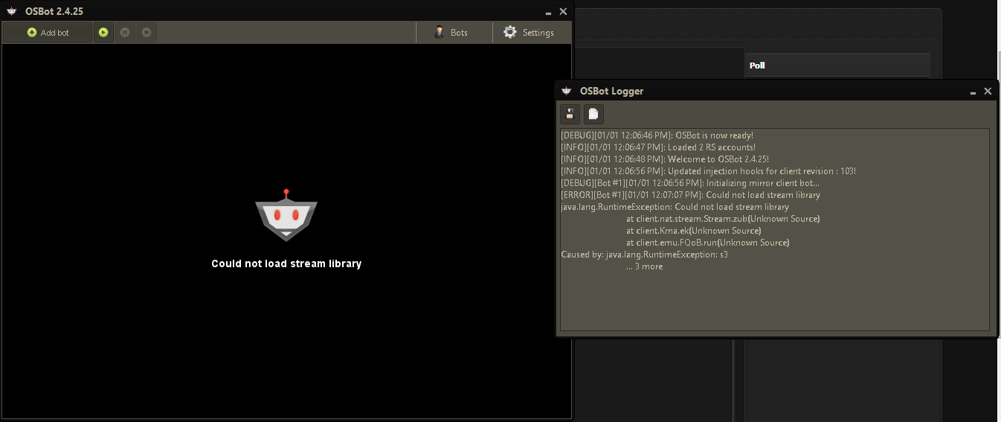
Task: Click the "Loaded 2 RS accounts!" log line
Action: (658, 147)
